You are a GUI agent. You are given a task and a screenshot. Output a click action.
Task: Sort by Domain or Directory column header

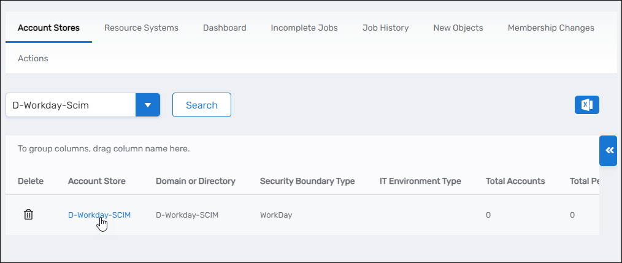point(196,181)
